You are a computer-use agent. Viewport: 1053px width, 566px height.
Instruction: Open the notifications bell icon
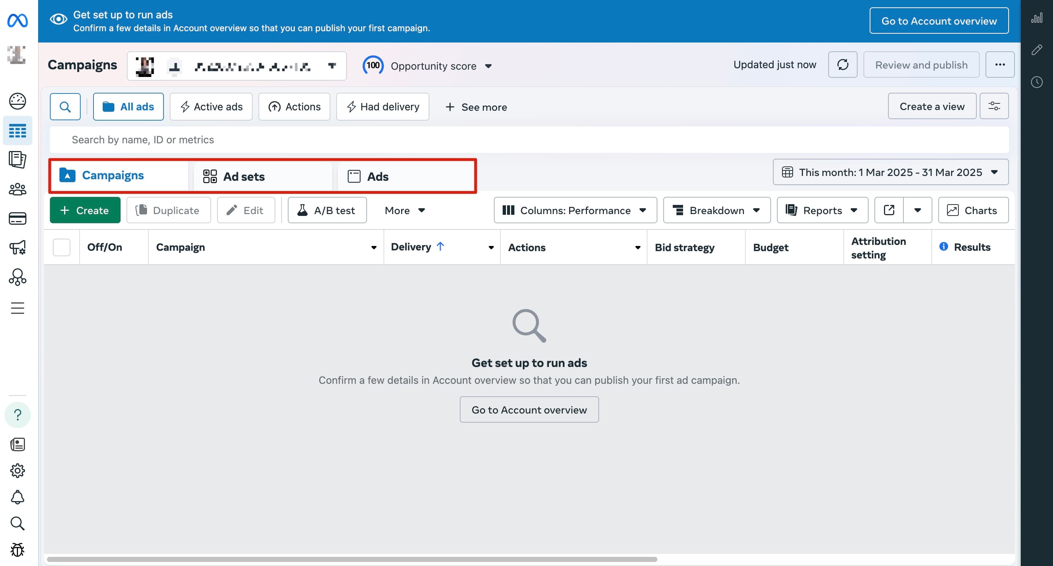click(x=18, y=497)
